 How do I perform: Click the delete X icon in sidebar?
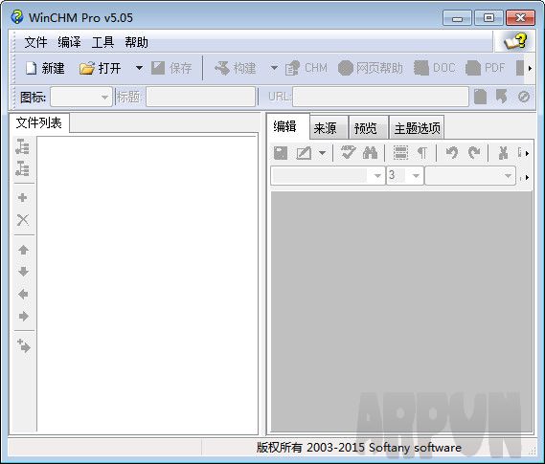[x=23, y=220]
